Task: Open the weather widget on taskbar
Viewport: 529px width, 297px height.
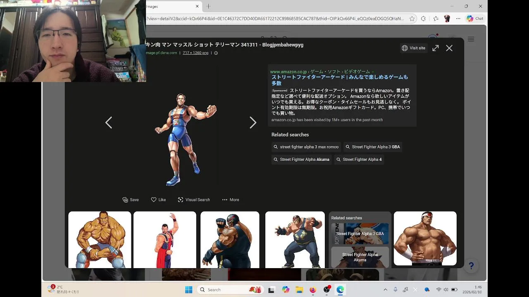Action: (63, 289)
